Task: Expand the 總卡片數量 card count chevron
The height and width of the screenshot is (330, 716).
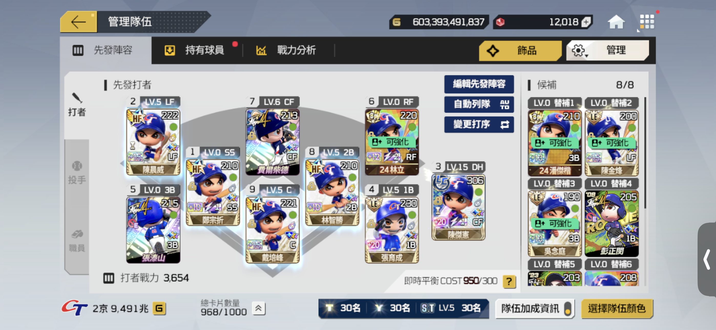Action: pos(258,308)
